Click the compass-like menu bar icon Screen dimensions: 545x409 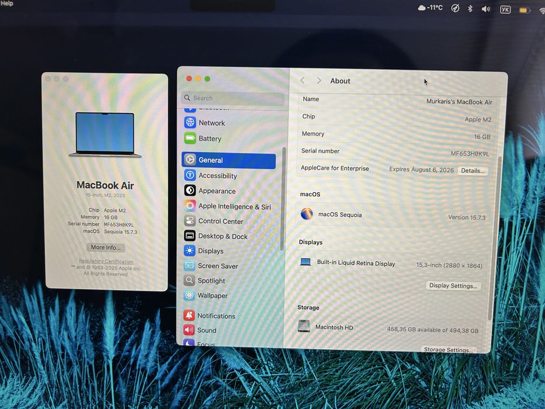point(455,8)
